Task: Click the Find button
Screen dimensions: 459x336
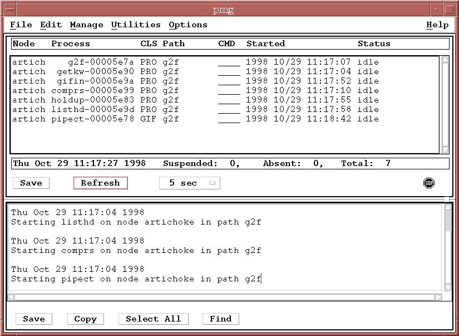Action: click(220, 319)
